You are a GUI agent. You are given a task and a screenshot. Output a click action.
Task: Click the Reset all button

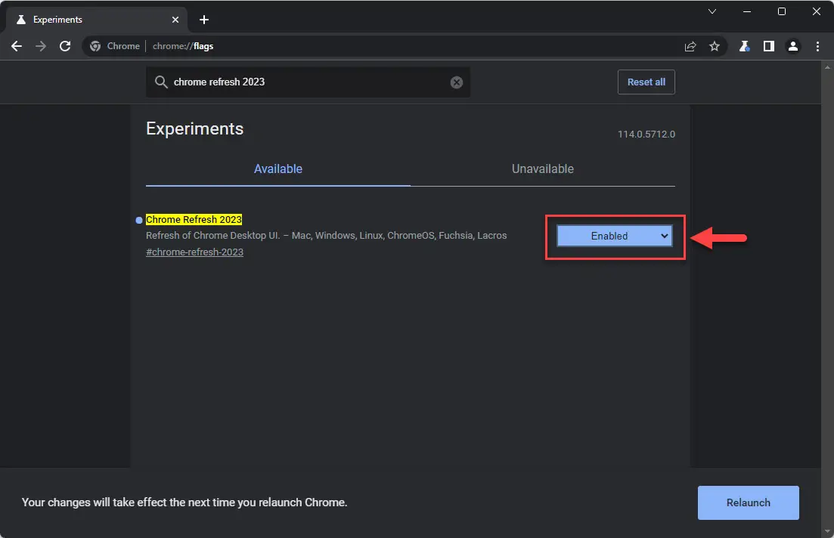(x=646, y=82)
